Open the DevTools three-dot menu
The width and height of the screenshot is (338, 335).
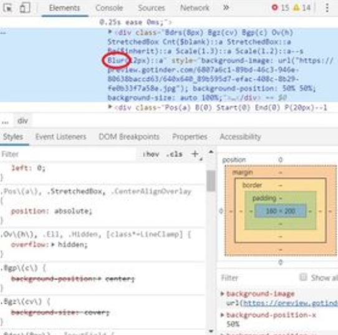pos(327,8)
